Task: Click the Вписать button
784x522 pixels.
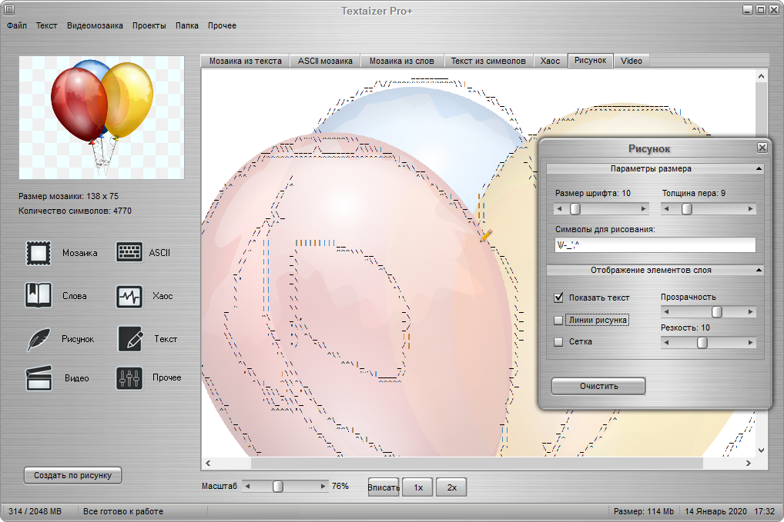Action: tap(384, 487)
